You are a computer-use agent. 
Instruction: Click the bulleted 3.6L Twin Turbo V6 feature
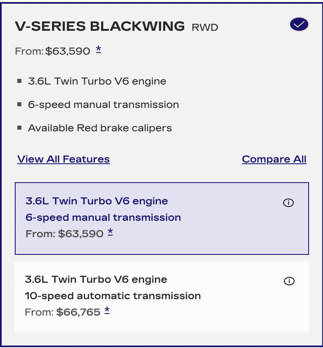tap(97, 81)
